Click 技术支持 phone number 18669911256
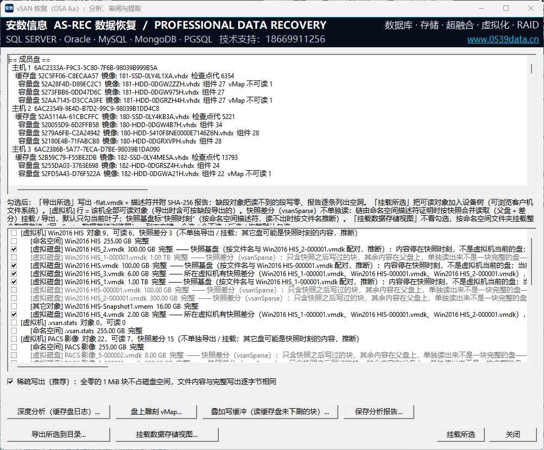The image size is (544, 450). coord(295,39)
